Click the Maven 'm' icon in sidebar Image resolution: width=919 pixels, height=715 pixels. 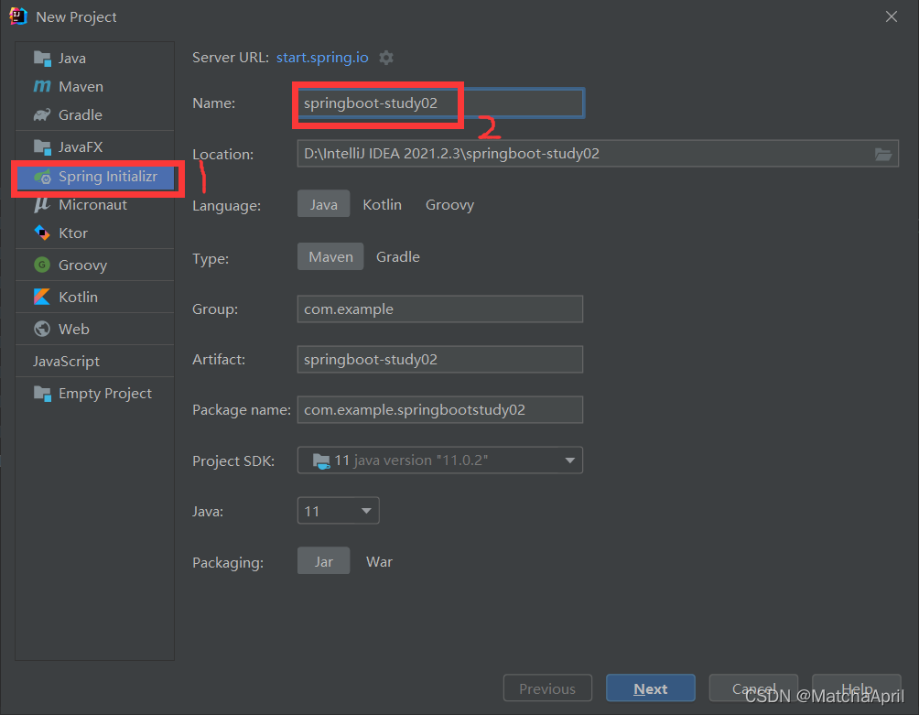(x=42, y=86)
